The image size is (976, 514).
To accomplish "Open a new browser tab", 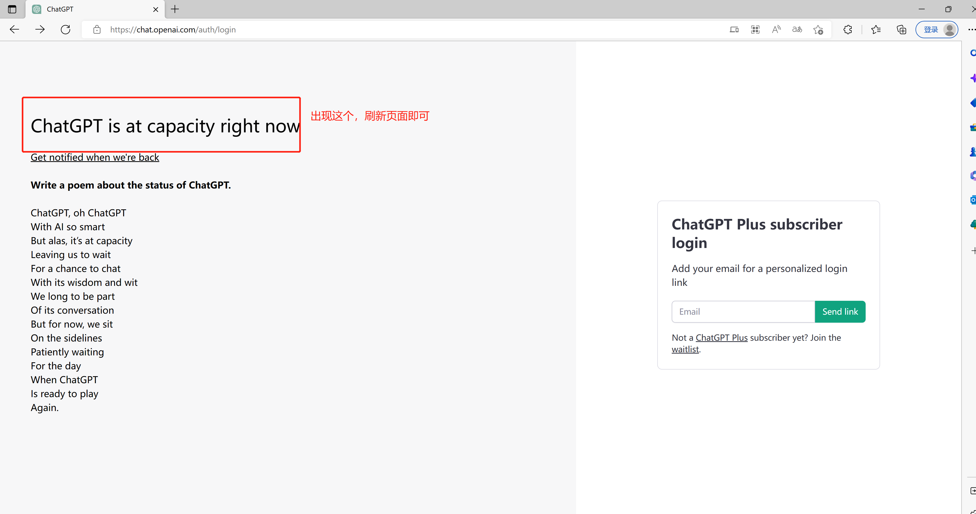I will [175, 9].
